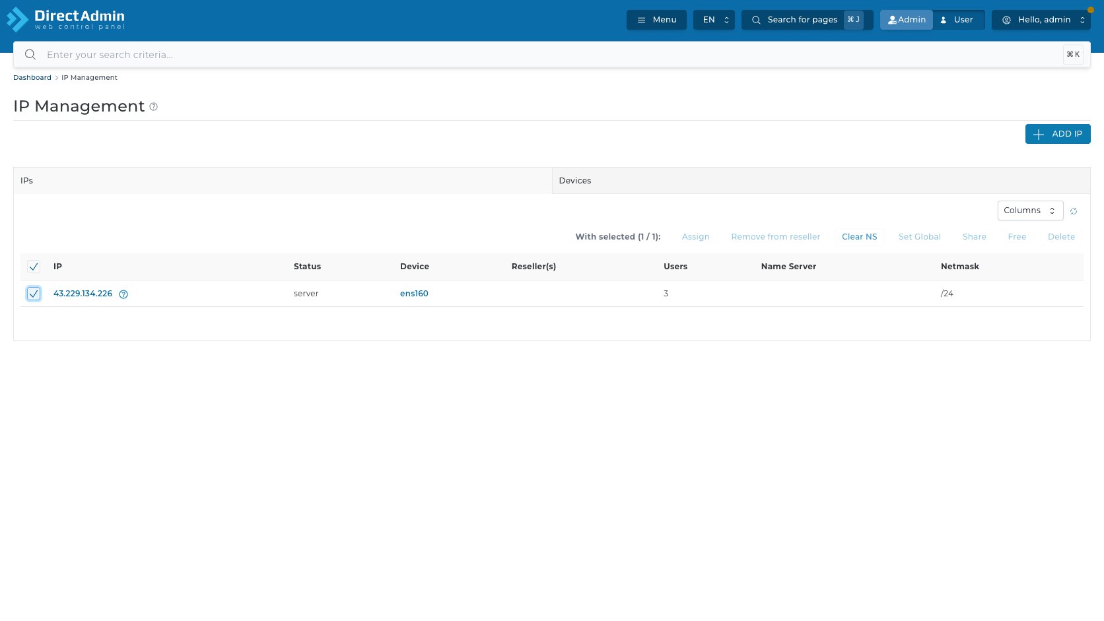
Task: Uncheck the checkbox for row 43.229.134.226
Action: [34, 294]
